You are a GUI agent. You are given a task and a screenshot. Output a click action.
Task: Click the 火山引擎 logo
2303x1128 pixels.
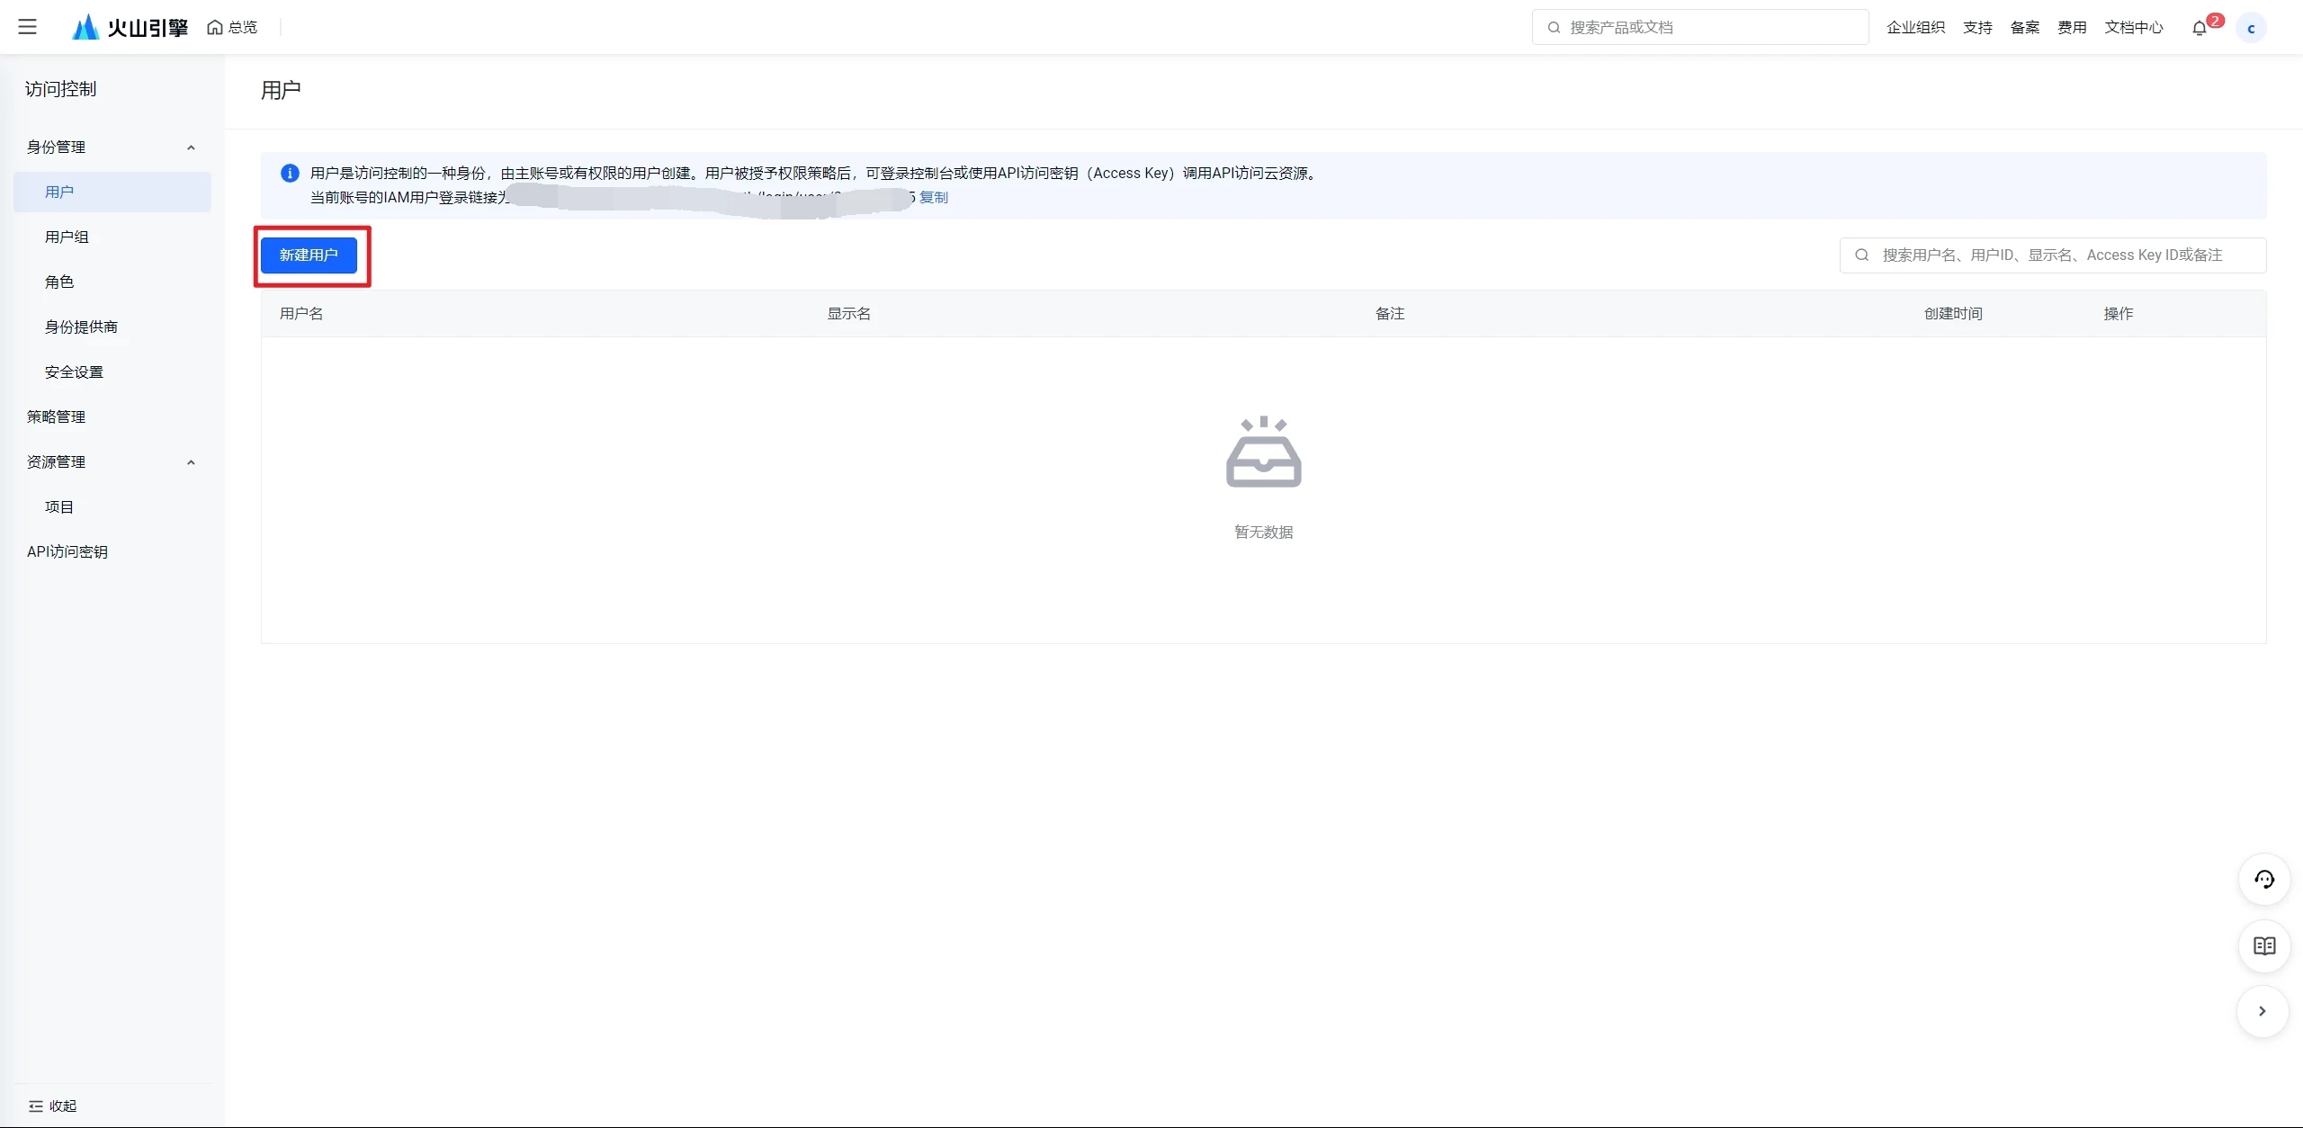tap(128, 26)
